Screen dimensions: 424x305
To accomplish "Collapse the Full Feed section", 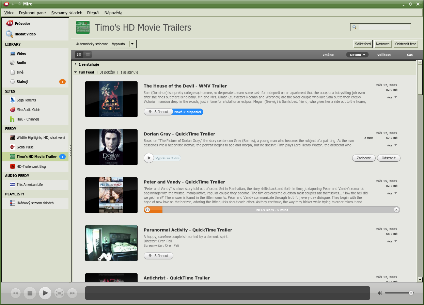I will pyautogui.click(x=75, y=72).
